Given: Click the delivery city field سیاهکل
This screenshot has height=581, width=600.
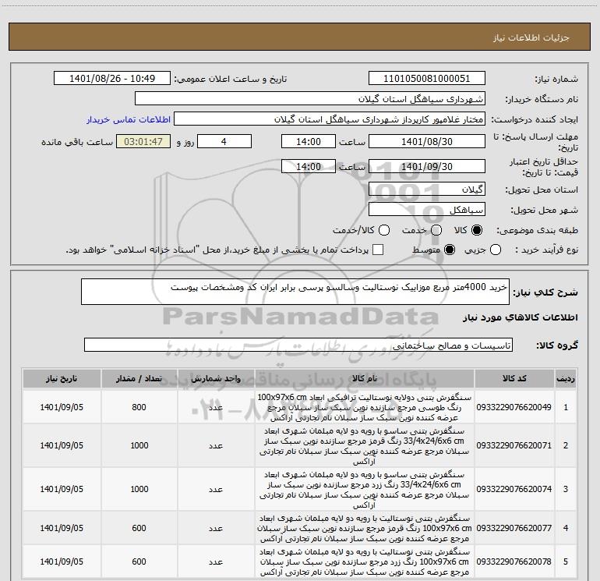Looking at the screenshot, I should 427,209.
